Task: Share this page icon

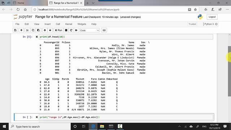Action: pyautogui.click(x=220, y=9)
